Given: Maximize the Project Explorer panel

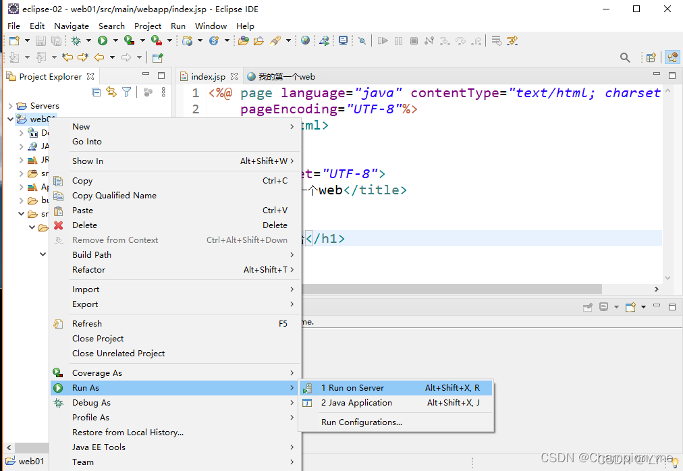Looking at the screenshot, I should (x=161, y=76).
